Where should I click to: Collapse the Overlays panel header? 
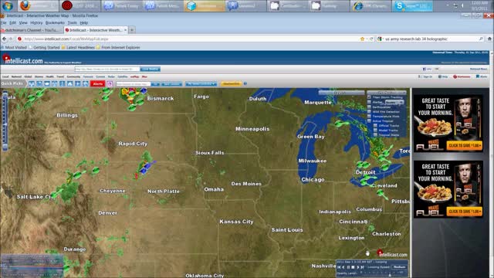tap(387, 93)
